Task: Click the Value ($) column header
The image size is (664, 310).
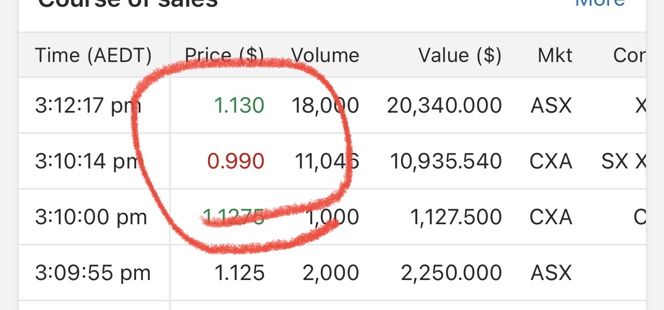Action: (460, 55)
